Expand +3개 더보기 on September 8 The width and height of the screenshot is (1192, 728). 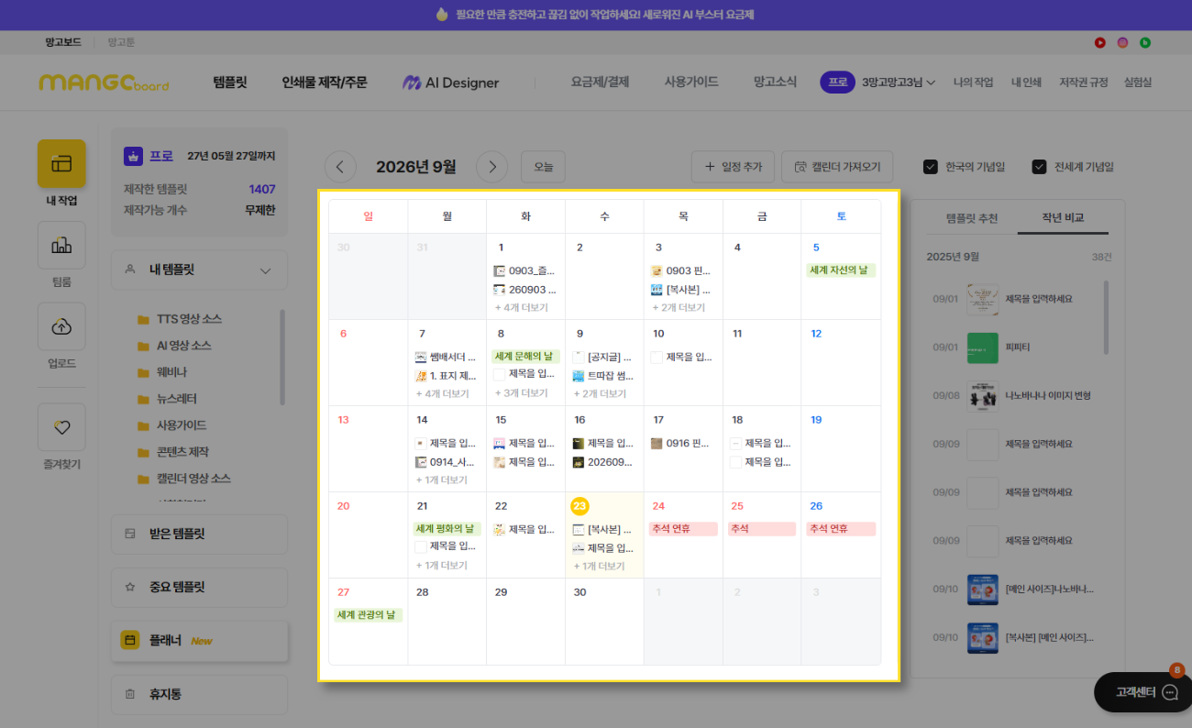click(521, 393)
